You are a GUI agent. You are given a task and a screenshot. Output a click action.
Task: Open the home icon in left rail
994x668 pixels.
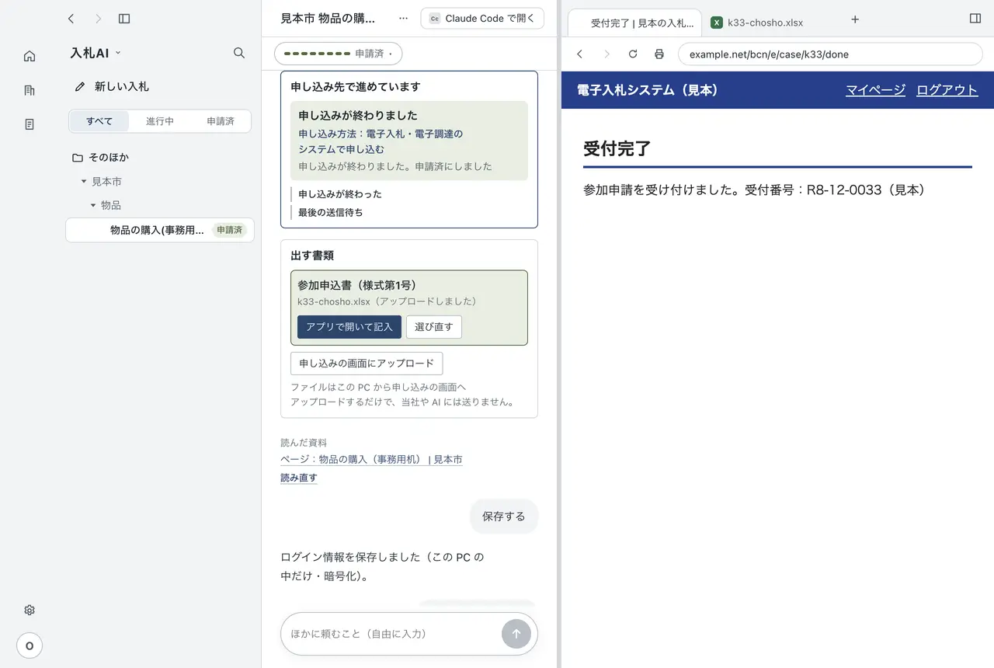[30, 56]
